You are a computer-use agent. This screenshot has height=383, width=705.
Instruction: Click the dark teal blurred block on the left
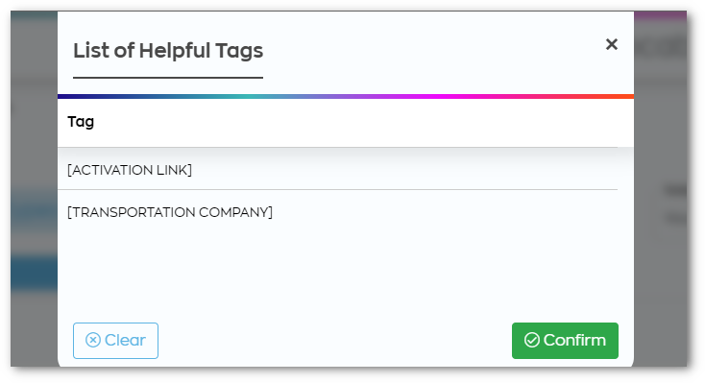35,272
